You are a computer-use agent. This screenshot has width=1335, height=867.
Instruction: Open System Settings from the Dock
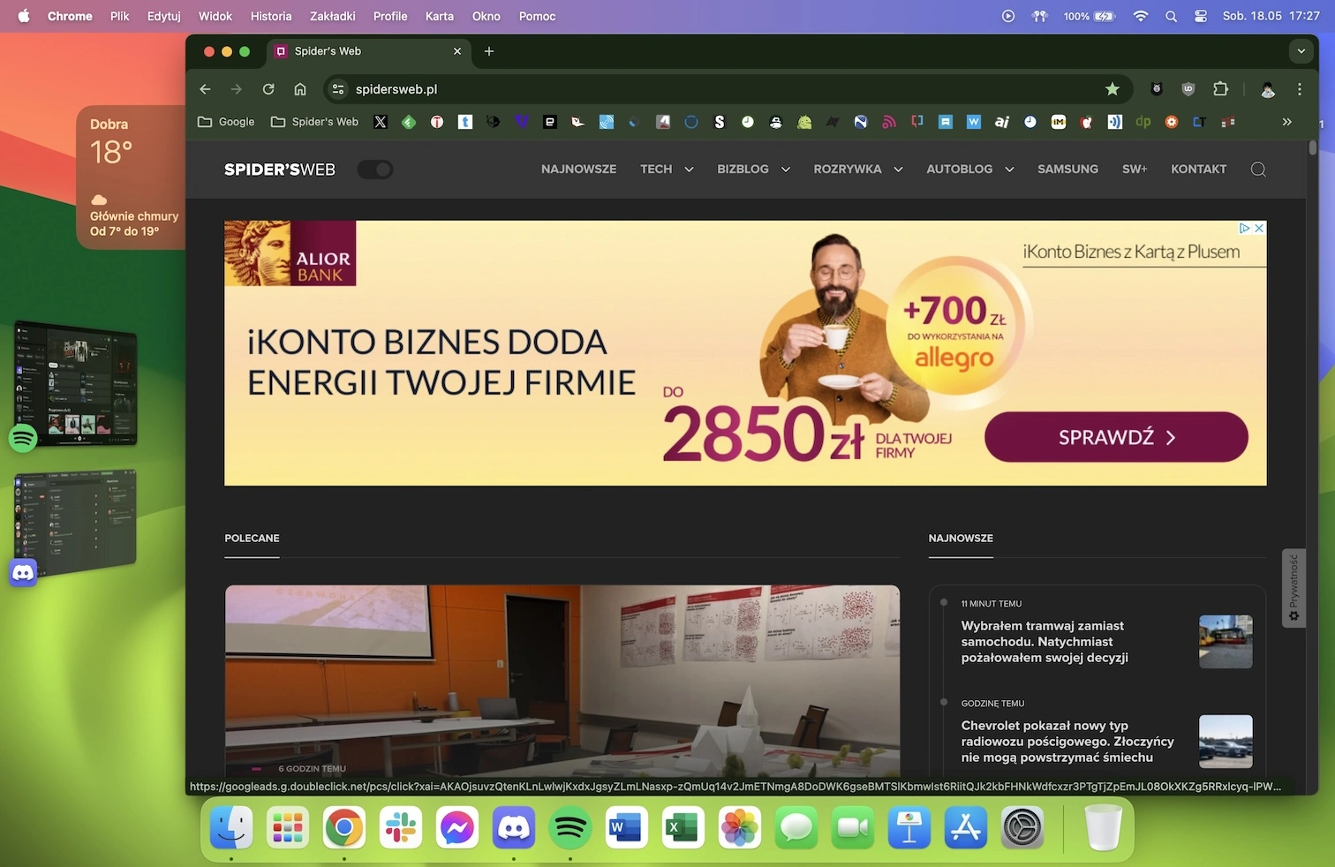pos(1022,828)
